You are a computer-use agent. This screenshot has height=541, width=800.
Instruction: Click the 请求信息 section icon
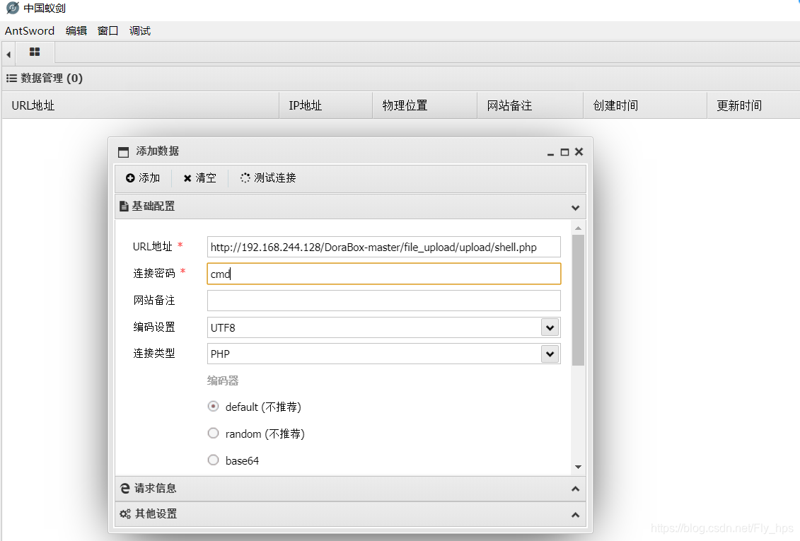click(x=125, y=488)
